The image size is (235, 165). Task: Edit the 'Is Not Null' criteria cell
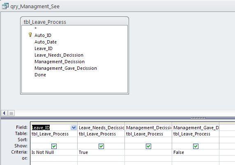point(54,152)
